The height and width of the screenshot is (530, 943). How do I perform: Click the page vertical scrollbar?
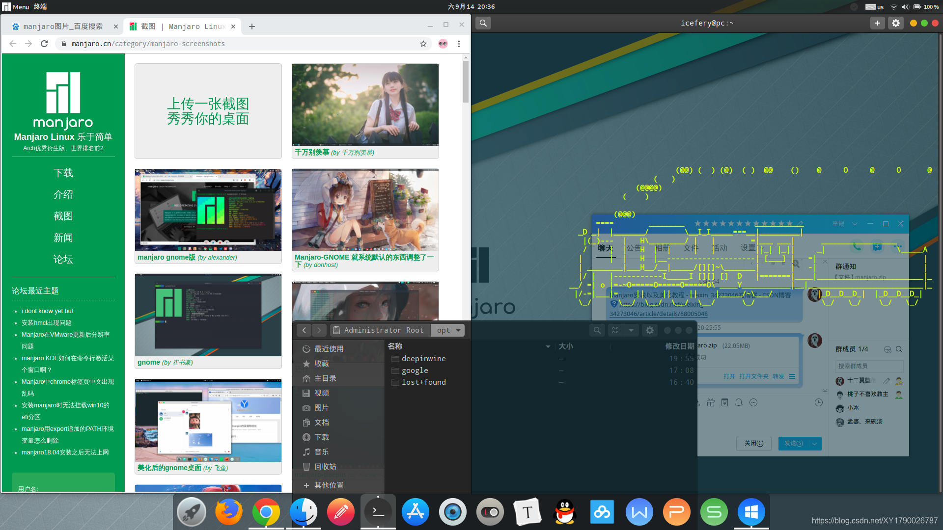tap(466, 81)
